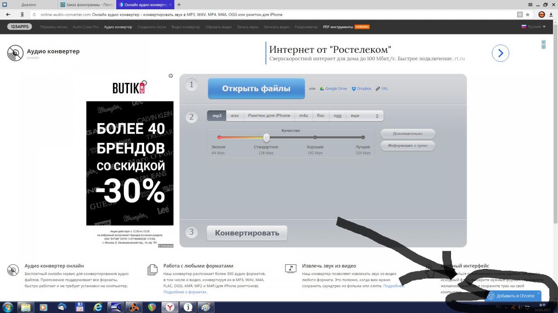Close the Онлайн аудио конвертер tab

point(170,4)
